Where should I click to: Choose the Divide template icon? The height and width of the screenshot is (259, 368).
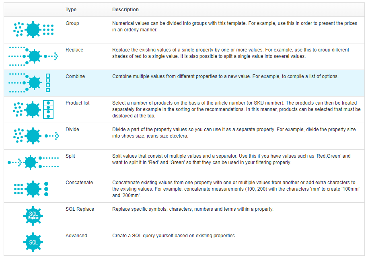33,136
